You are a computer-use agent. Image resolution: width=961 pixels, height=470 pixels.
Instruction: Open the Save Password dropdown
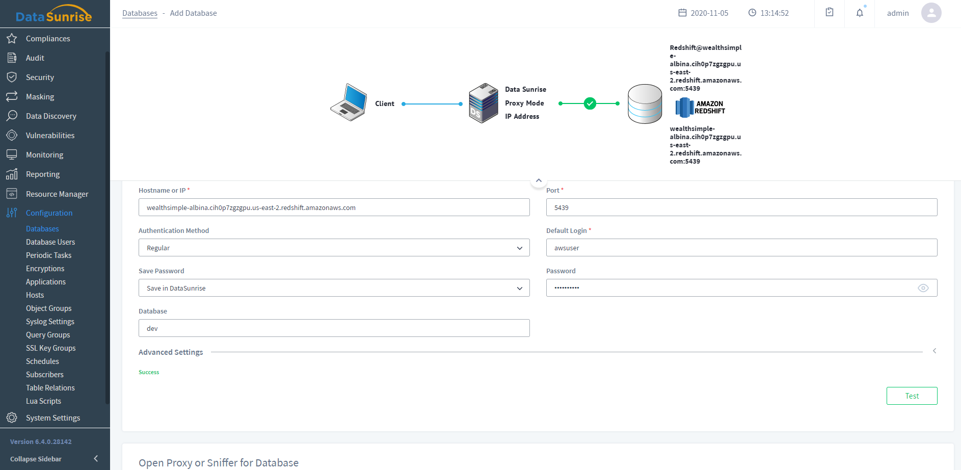pos(334,288)
